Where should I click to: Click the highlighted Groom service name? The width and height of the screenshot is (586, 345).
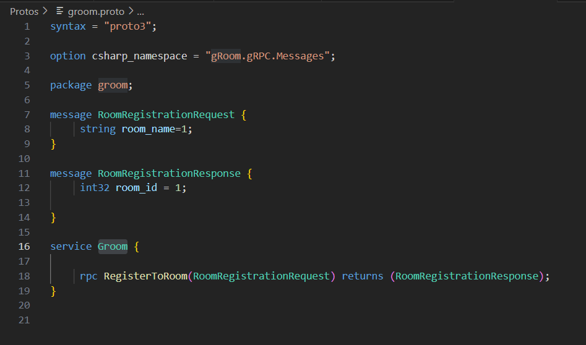click(113, 246)
